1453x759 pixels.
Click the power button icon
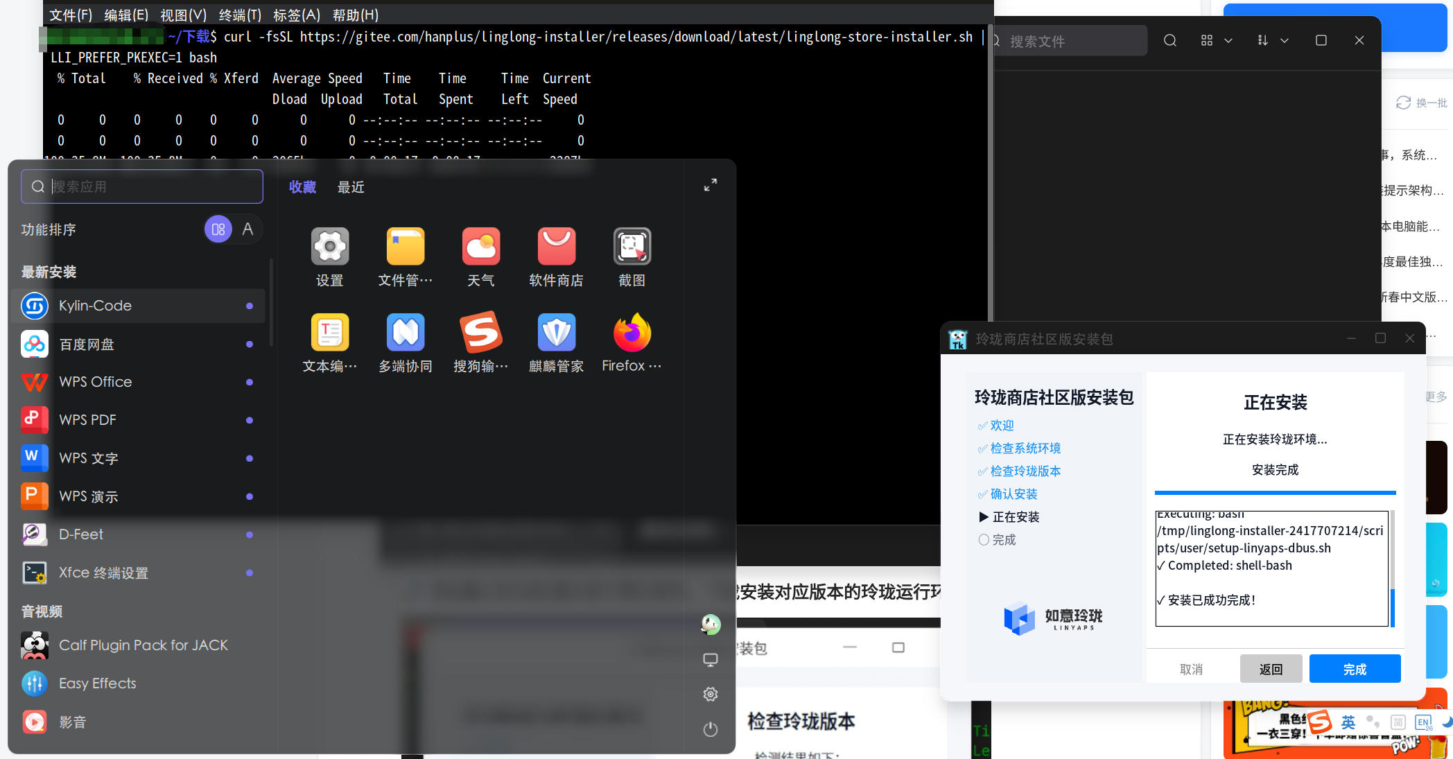click(710, 729)
